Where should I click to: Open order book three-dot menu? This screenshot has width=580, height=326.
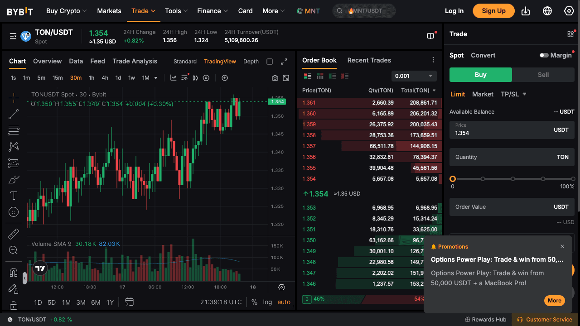click(433, 60)
